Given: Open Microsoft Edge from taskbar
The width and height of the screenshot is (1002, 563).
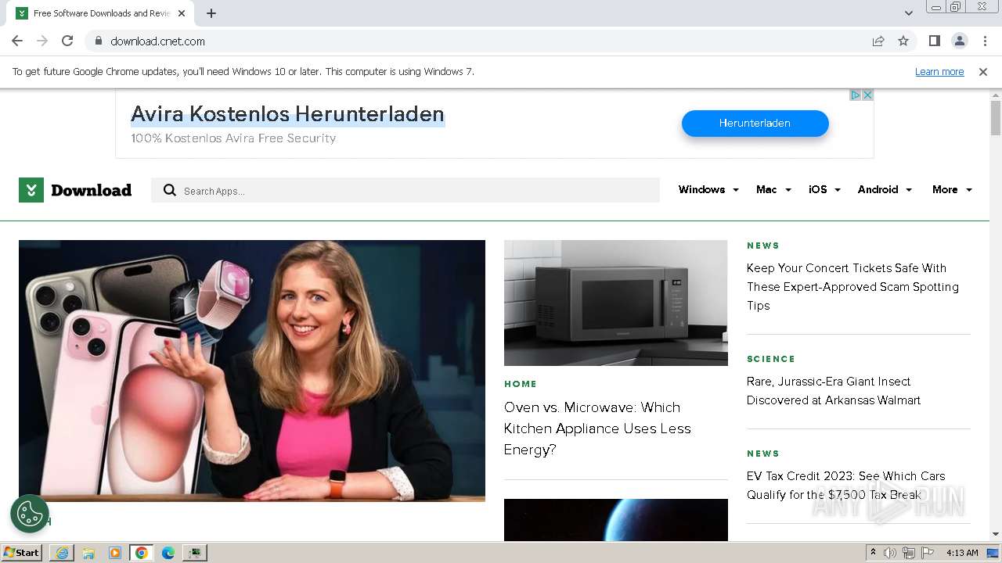Looking at the screenshot, I should tap(168, 553).
